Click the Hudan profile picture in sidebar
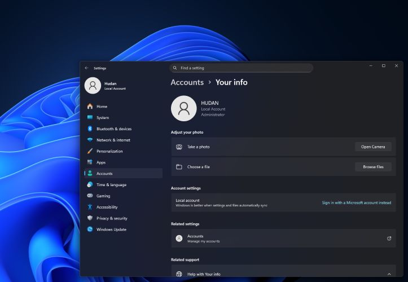Image resolution: width=408 pixels, height=282 pixels. click(93, 86)
